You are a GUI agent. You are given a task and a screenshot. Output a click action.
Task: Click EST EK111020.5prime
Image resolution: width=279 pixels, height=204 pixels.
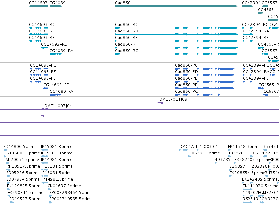pos(248,189)
